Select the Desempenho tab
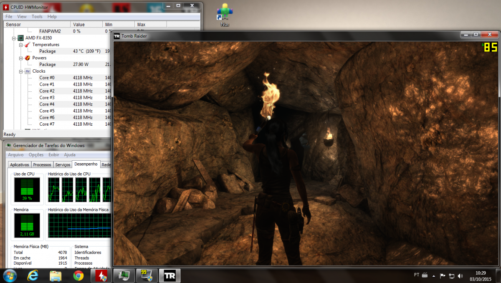This screenshot has height=283, width=501. [x=86, y=164]
